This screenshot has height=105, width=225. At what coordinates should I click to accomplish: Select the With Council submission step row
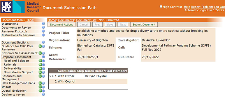[x=88, y=82]
